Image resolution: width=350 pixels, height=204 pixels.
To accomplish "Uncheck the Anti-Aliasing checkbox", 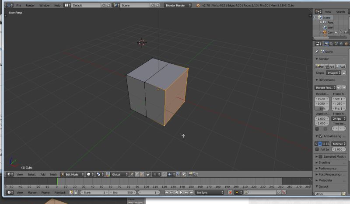I will click(321, 136).
